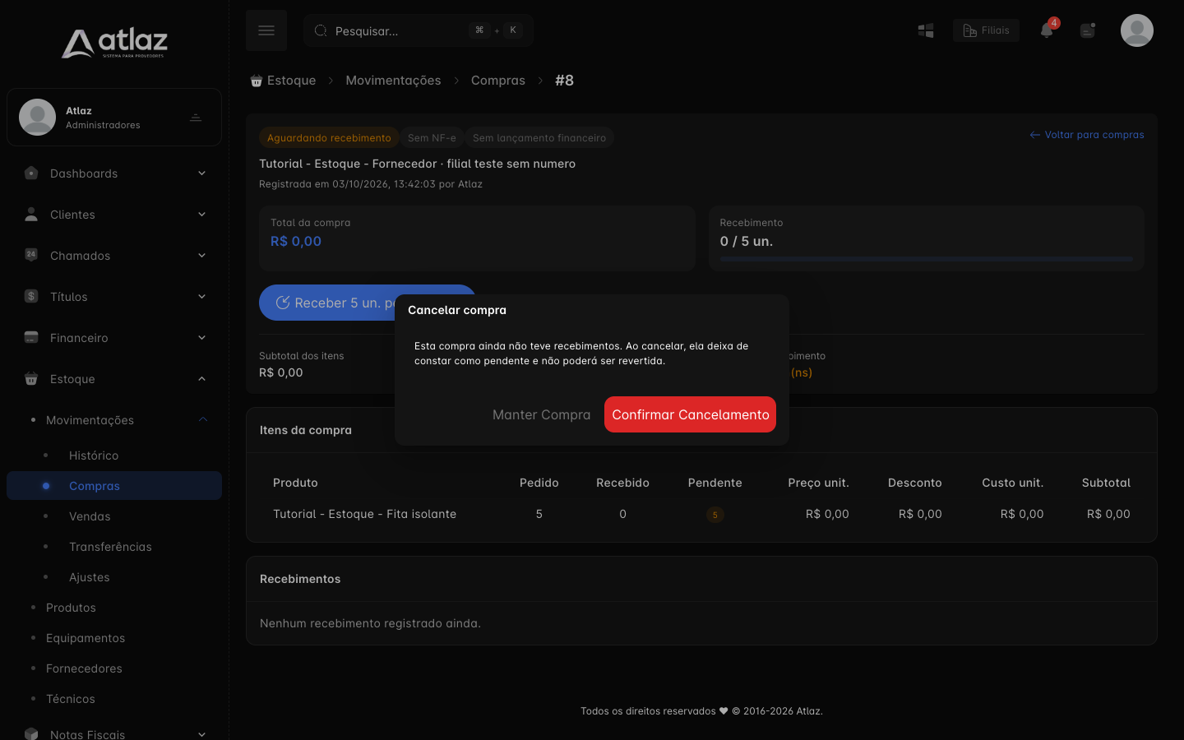
Task: Click the pending quantity badge for Fita isolante
Action: pos(715,515)
